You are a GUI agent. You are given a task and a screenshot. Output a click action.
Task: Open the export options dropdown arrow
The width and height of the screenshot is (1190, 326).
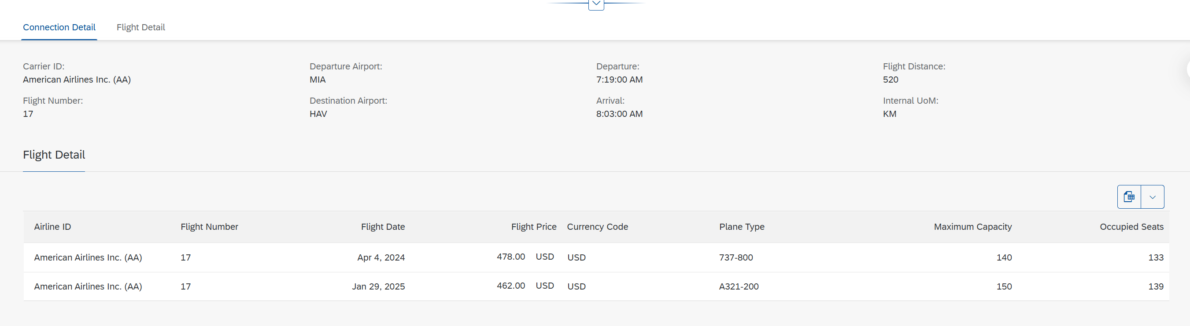[x=1152, y=197]
